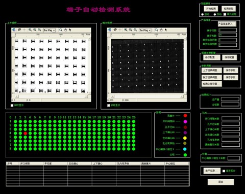Click the magnifier zoom tool in side video toolbar
Viewport: 245px width, 194px height.
156,30
